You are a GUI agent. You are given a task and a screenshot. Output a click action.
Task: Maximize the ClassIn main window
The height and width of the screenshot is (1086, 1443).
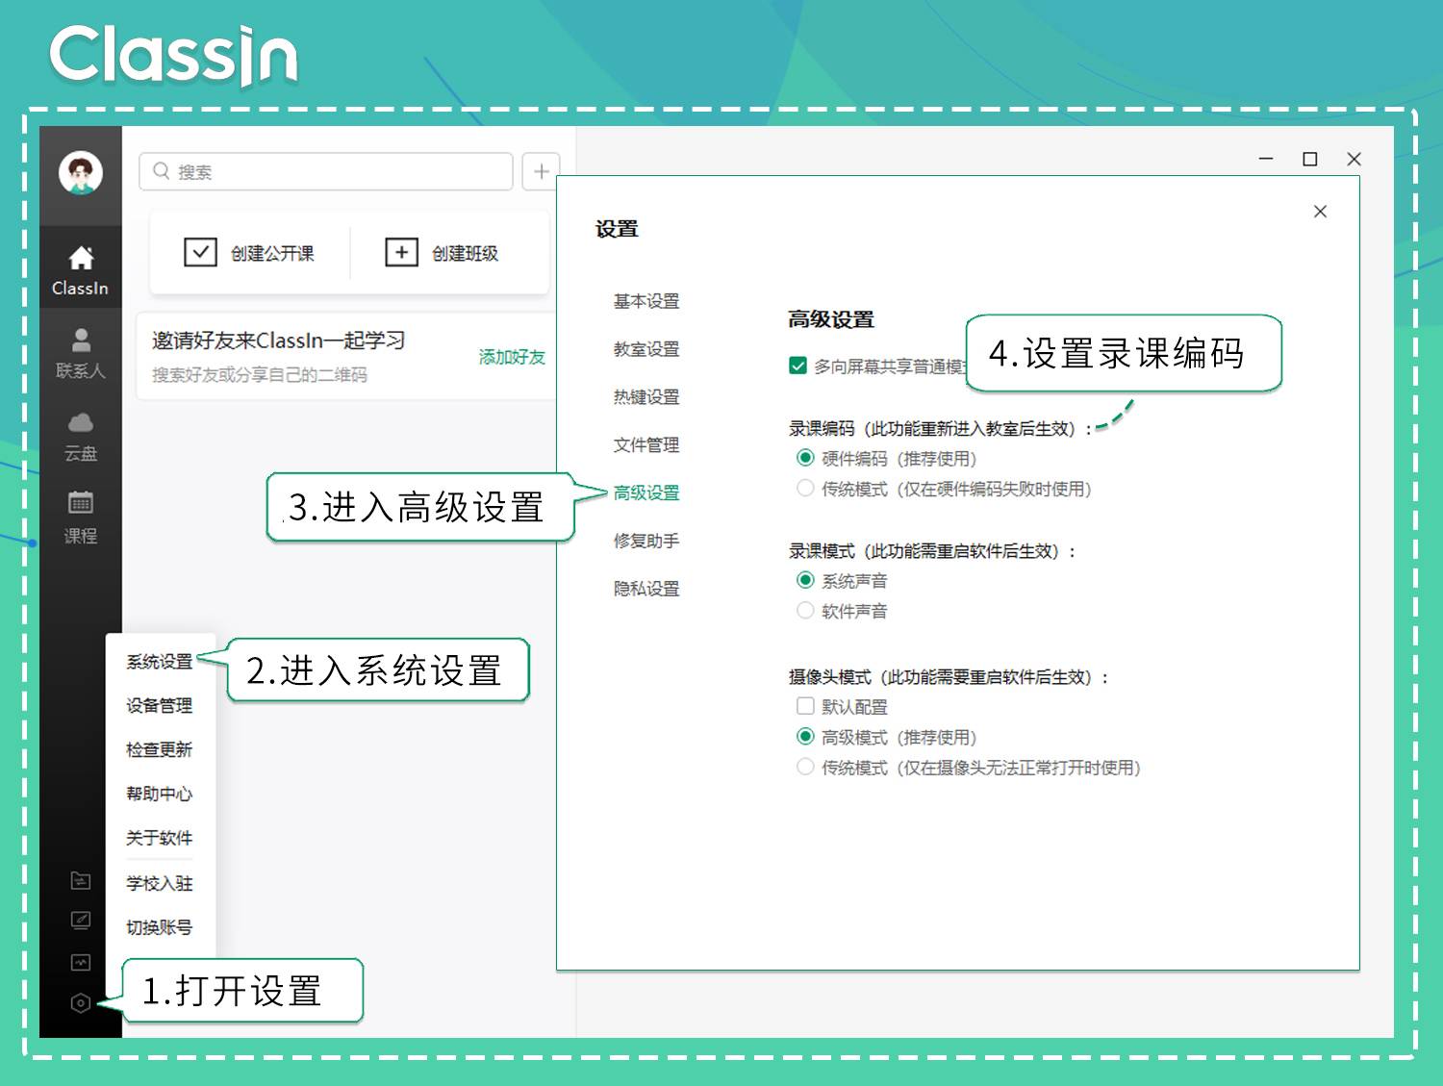pos(1309,159)
